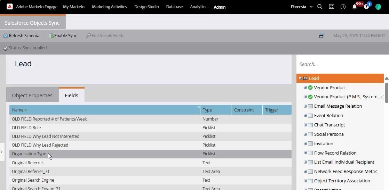This screenshot has width=389, height=190.
Task: Open Analytics menu
Action: (198, 7)
